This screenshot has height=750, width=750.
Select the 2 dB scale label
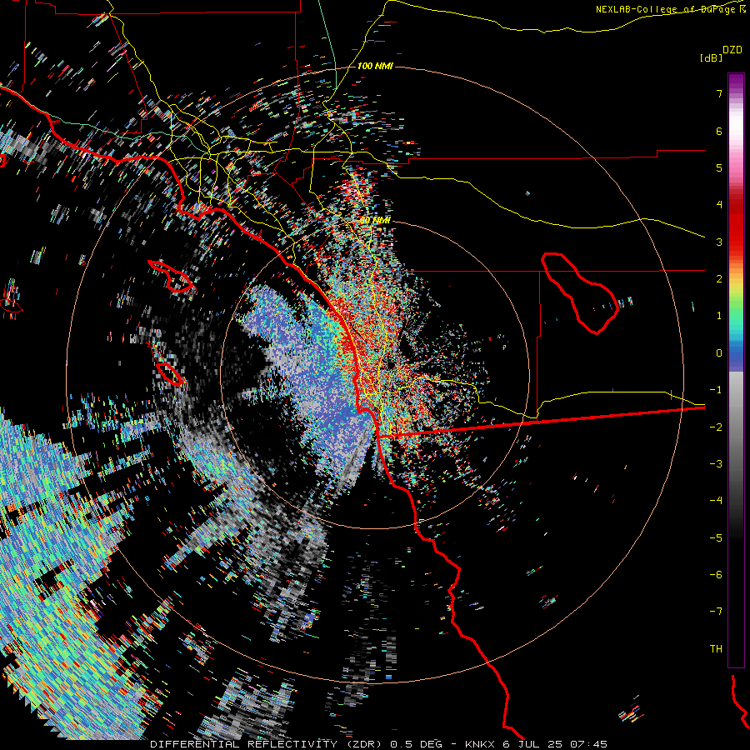719,279
